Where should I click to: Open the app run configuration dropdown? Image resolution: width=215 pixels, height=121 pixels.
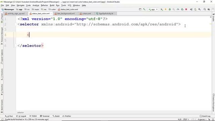153,9
